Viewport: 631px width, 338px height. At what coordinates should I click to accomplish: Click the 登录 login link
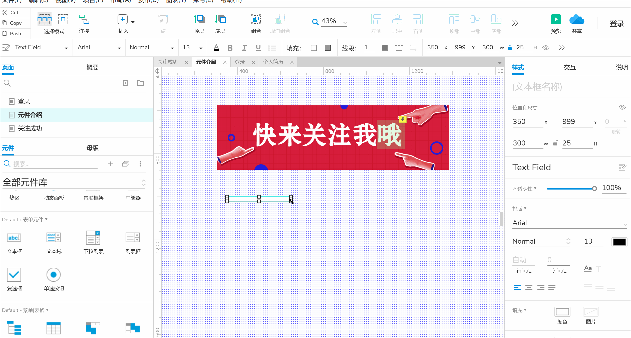[616, 24]
